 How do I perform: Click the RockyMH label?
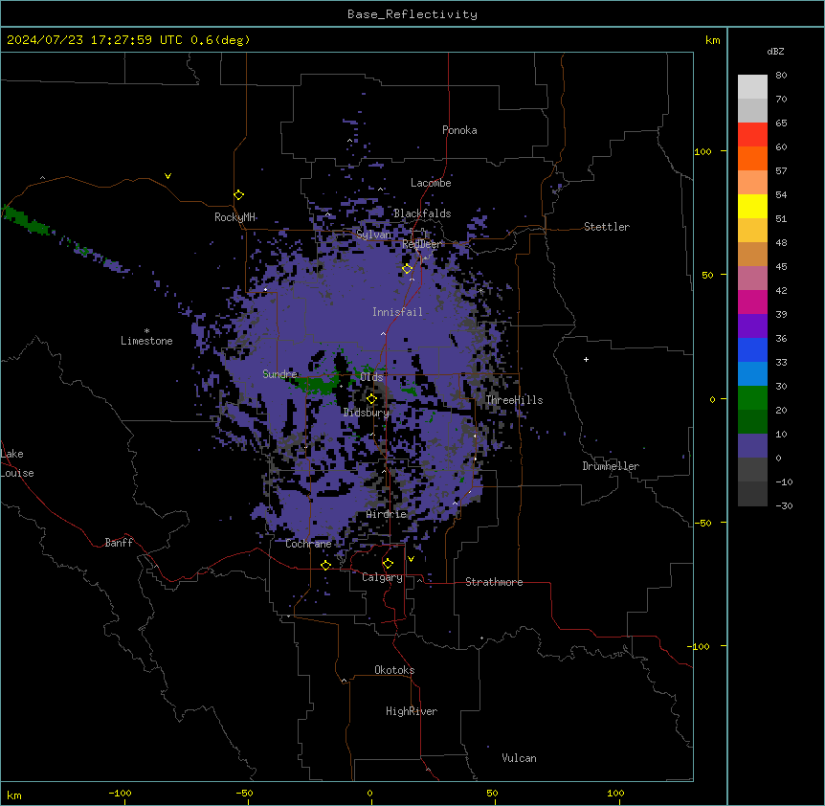tap(234, 217)
